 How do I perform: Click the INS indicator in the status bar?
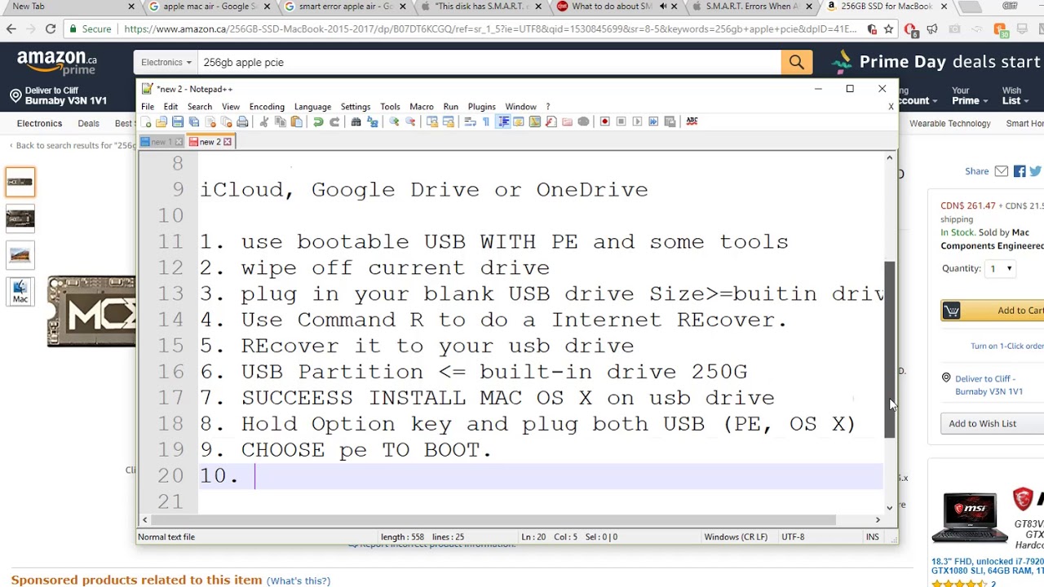coord(873,536)
